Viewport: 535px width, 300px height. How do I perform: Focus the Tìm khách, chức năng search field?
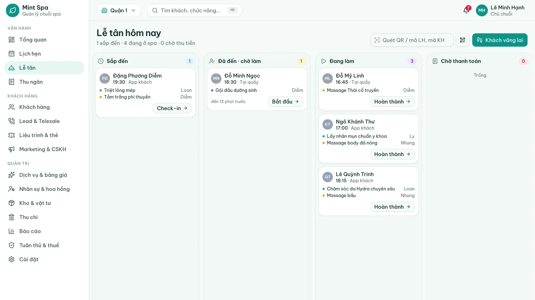[x=195, y=10]
